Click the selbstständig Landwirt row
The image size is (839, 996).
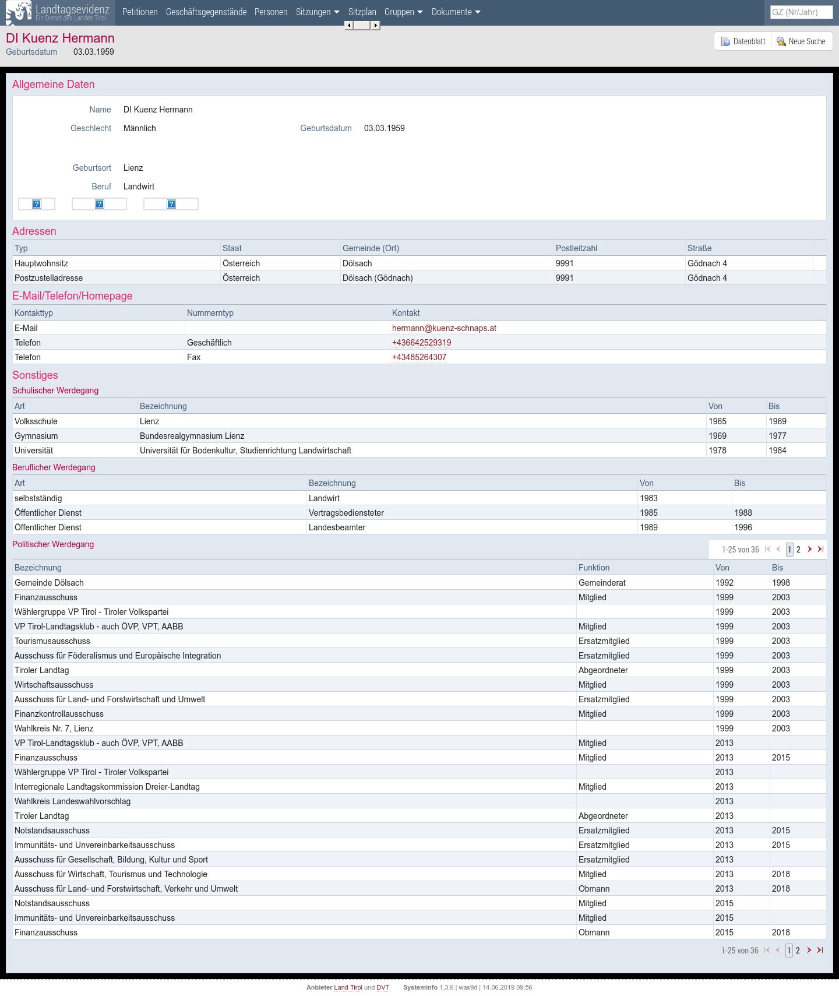pyautogui.click(x=419, y=498)
